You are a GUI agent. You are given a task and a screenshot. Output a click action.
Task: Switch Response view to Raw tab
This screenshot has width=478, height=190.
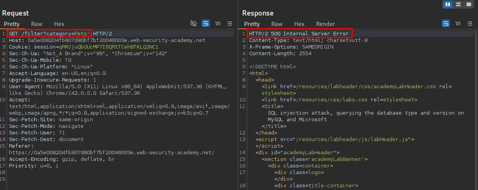pos(277,24)
